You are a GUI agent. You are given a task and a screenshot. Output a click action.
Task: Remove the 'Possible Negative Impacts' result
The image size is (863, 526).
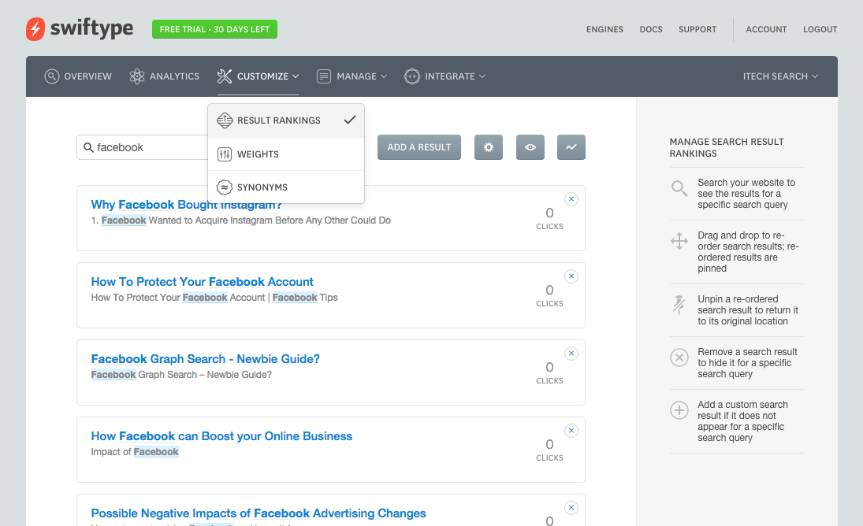pyautogui.click(x=571, y=508)
